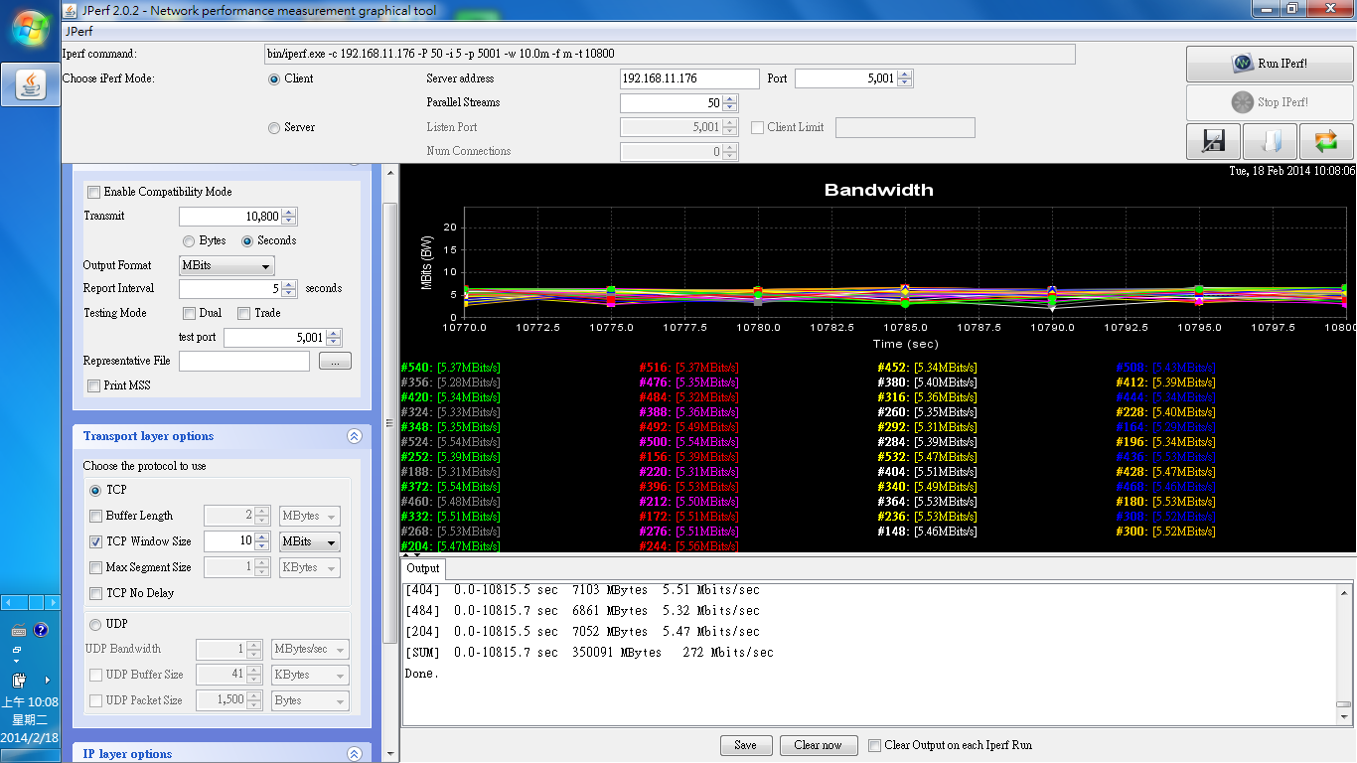Toggle Clear Output on each Iperf Run
Image resolution: width=1357 pixels, height=763 pixels.
(x=874, y=745)
